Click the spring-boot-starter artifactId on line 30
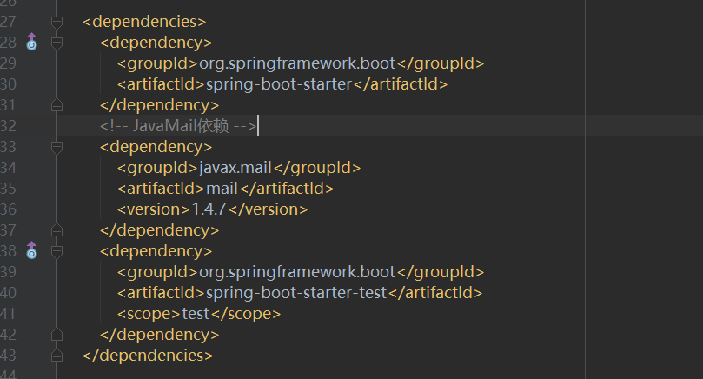 [279, 84]
